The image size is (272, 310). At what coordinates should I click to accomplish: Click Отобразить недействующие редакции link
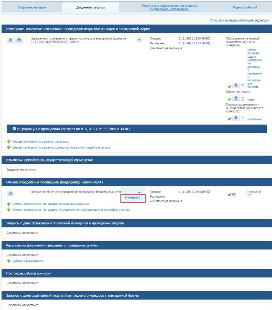tap(239, 20)
